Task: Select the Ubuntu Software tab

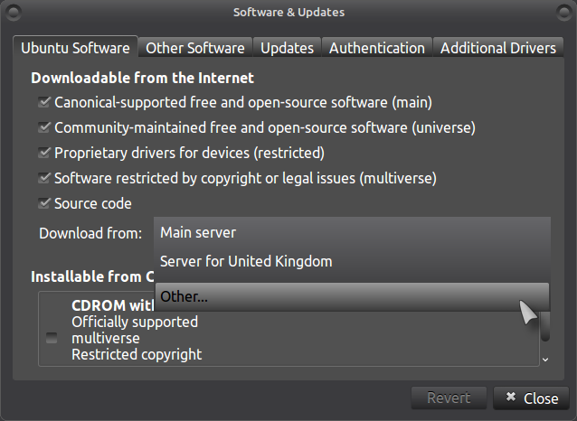Action: [x=75, y=48]
